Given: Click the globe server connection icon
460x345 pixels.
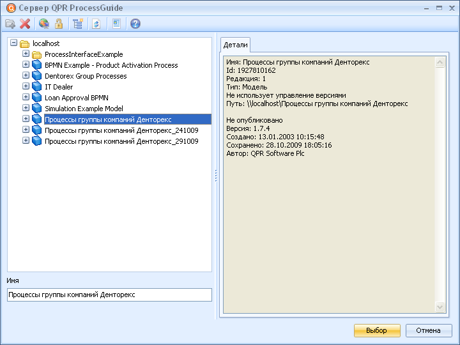Looking at the screenshot, I should tap(44, 24).
